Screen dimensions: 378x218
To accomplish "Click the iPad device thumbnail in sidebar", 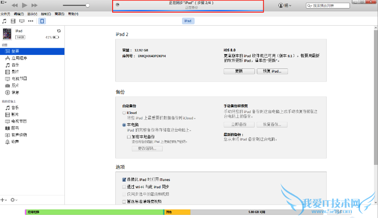I will 7,34.
